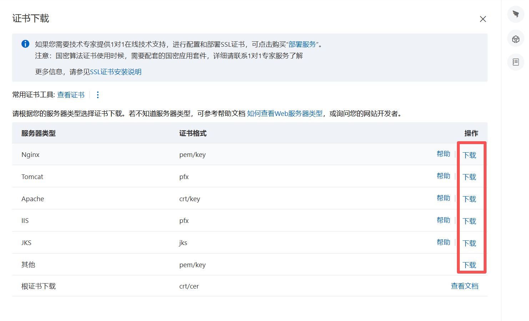The height and width of the screenshot is (321, 529).
Task: Download the 其他 pem/key certificate
Action: coord(469,265)
